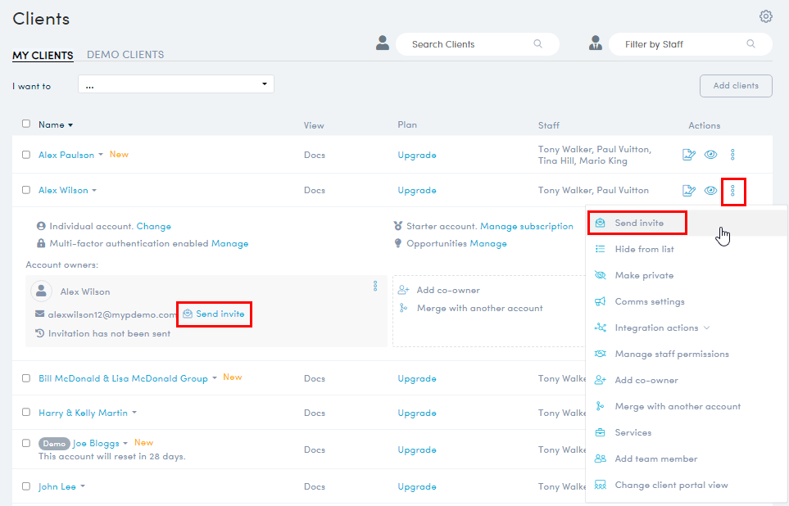Image resolution: width=789 pixels, height=506 pixels.
Task: Click the eye view icon for Alex Wilson
Action: pos(711,191)
